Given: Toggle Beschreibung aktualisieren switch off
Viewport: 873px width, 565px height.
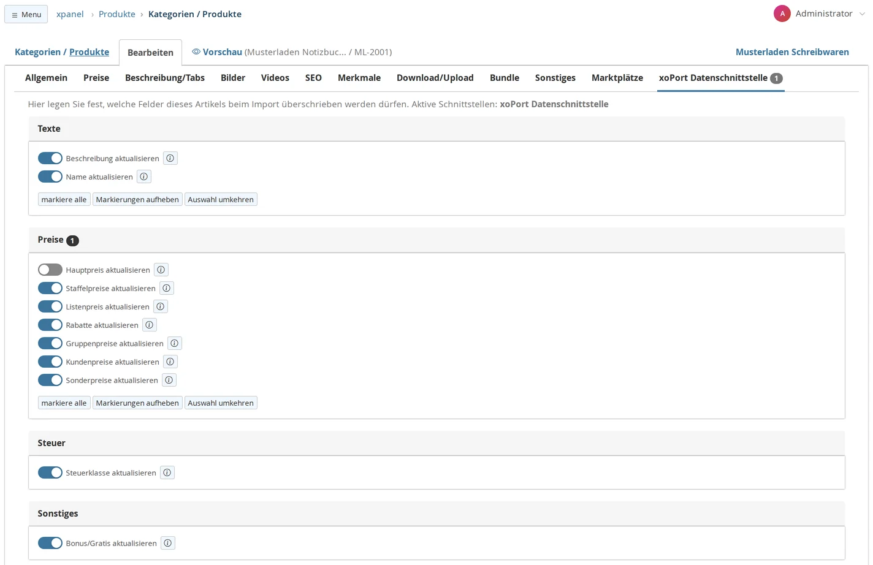Looking at the screenshot, I should [x=50, y=158].
